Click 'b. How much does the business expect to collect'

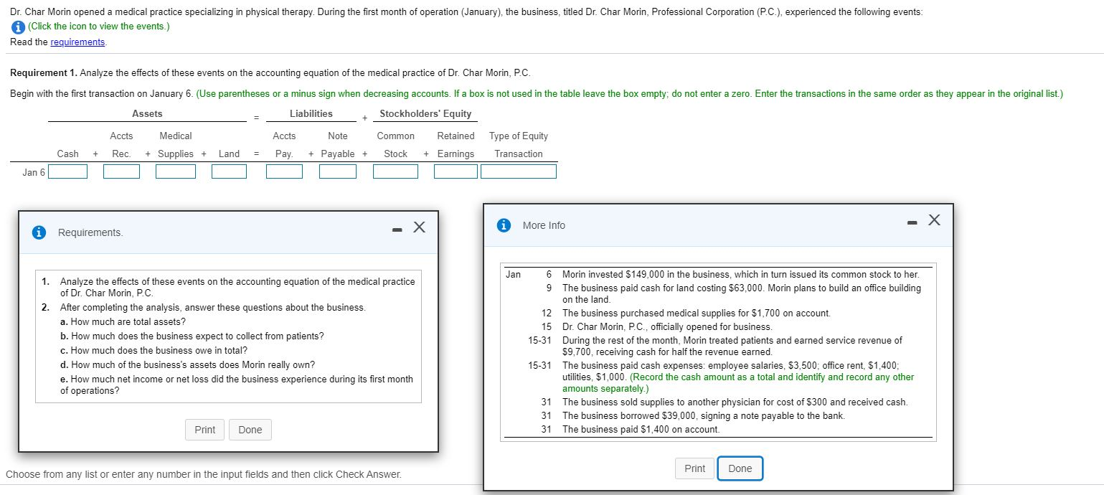(x=192, y=336)
